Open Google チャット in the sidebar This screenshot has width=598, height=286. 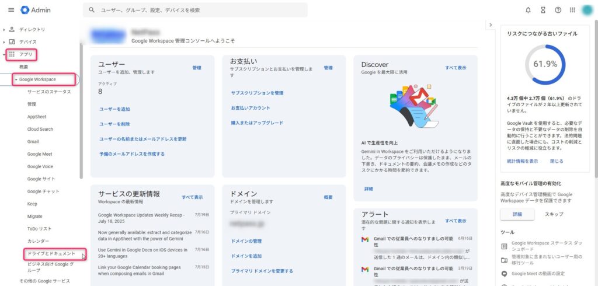pyautogui.click(x=43, y=191)
